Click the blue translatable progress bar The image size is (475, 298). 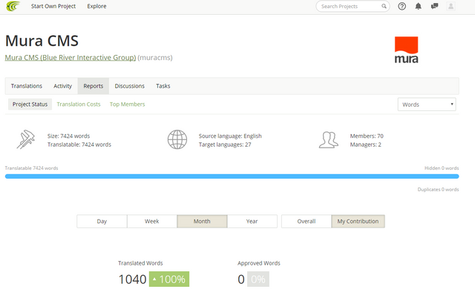pyautogui.click(x=232, y=176)
